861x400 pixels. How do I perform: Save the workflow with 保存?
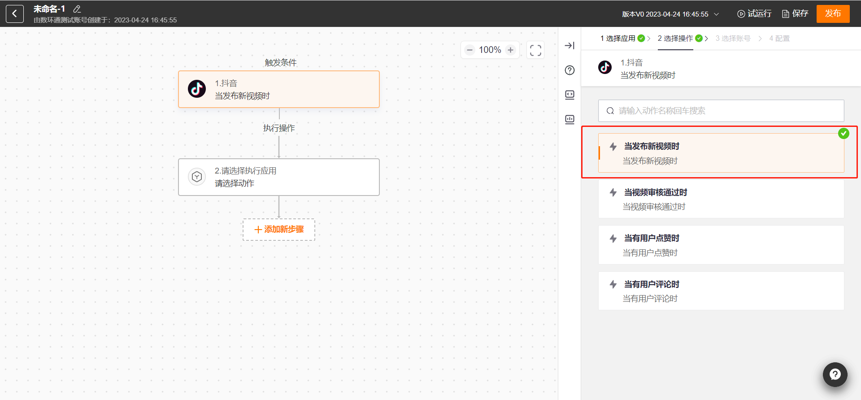[x=795, y=14]
